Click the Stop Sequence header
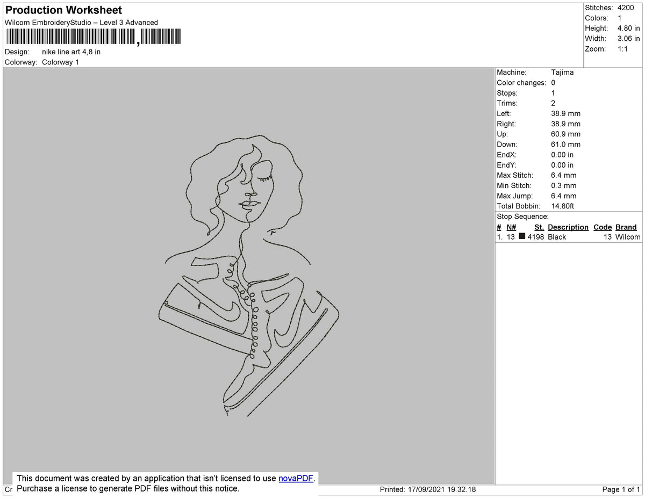 (x=519, y=216)
